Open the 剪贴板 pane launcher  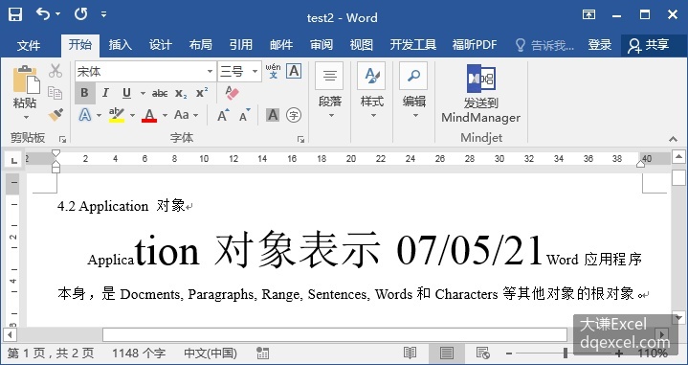(63, 139)
